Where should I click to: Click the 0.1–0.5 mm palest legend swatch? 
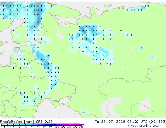pyautogui.click(x=4, y=125)
